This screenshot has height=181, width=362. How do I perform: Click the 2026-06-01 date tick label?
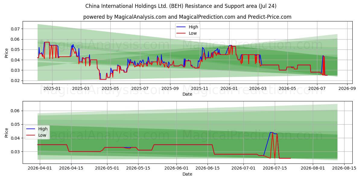tap(176, 169)
